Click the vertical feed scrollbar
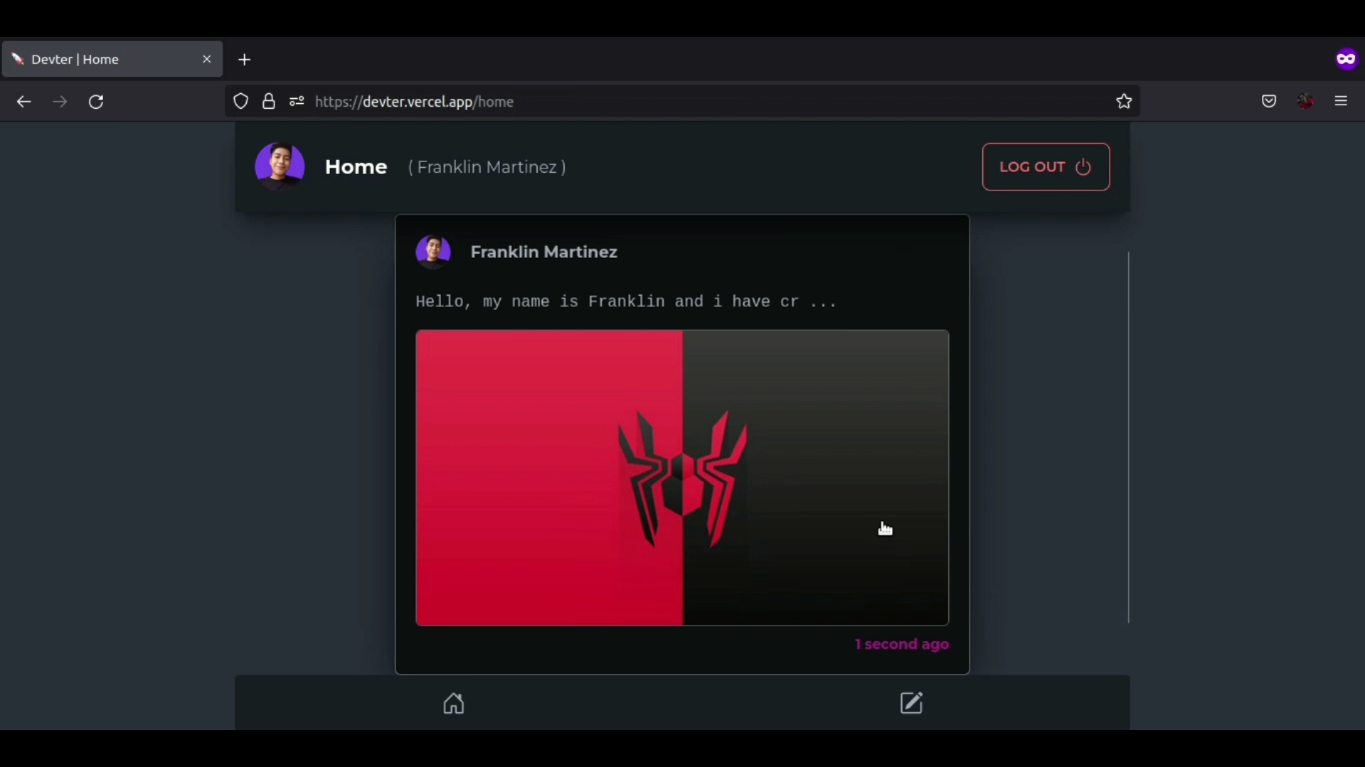 pyautogui.click(x=1128, y=437)
